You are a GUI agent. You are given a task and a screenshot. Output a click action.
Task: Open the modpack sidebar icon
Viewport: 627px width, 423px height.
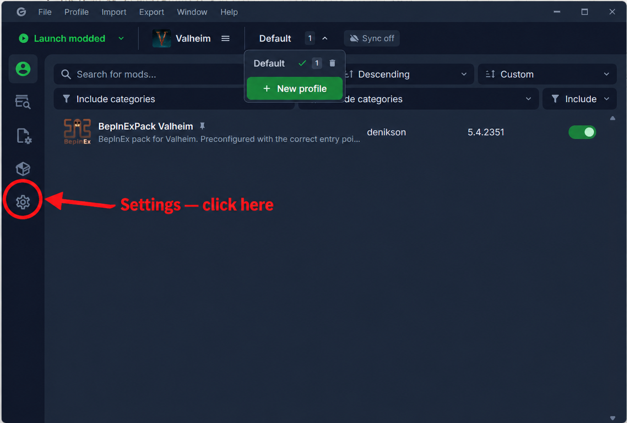pos(23,168)
